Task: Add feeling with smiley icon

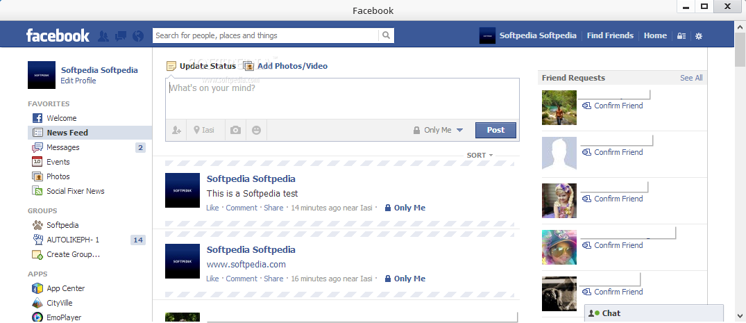Action: (x=257, y=130)
